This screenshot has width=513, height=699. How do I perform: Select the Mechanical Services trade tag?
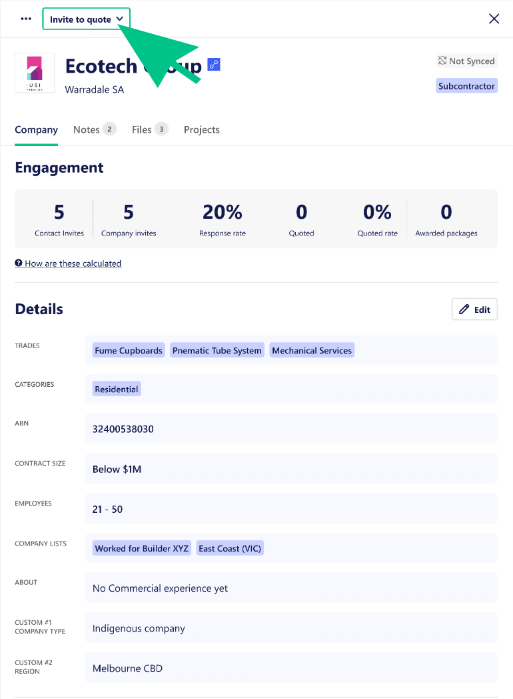click(x=311, y=350)
